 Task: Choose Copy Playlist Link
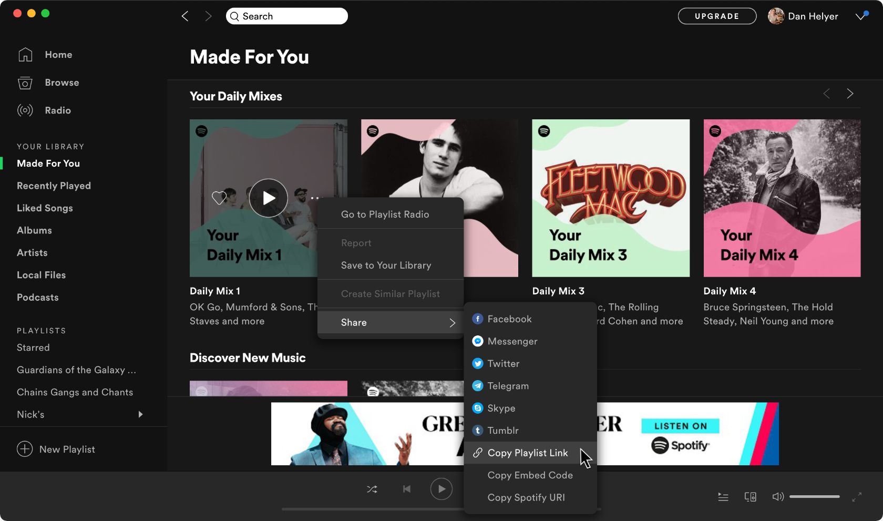530,453
